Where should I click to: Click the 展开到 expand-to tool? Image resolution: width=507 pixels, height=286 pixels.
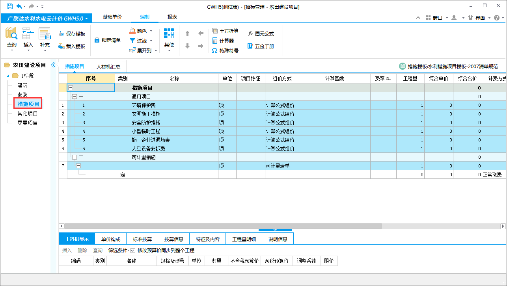pos(144,50)
